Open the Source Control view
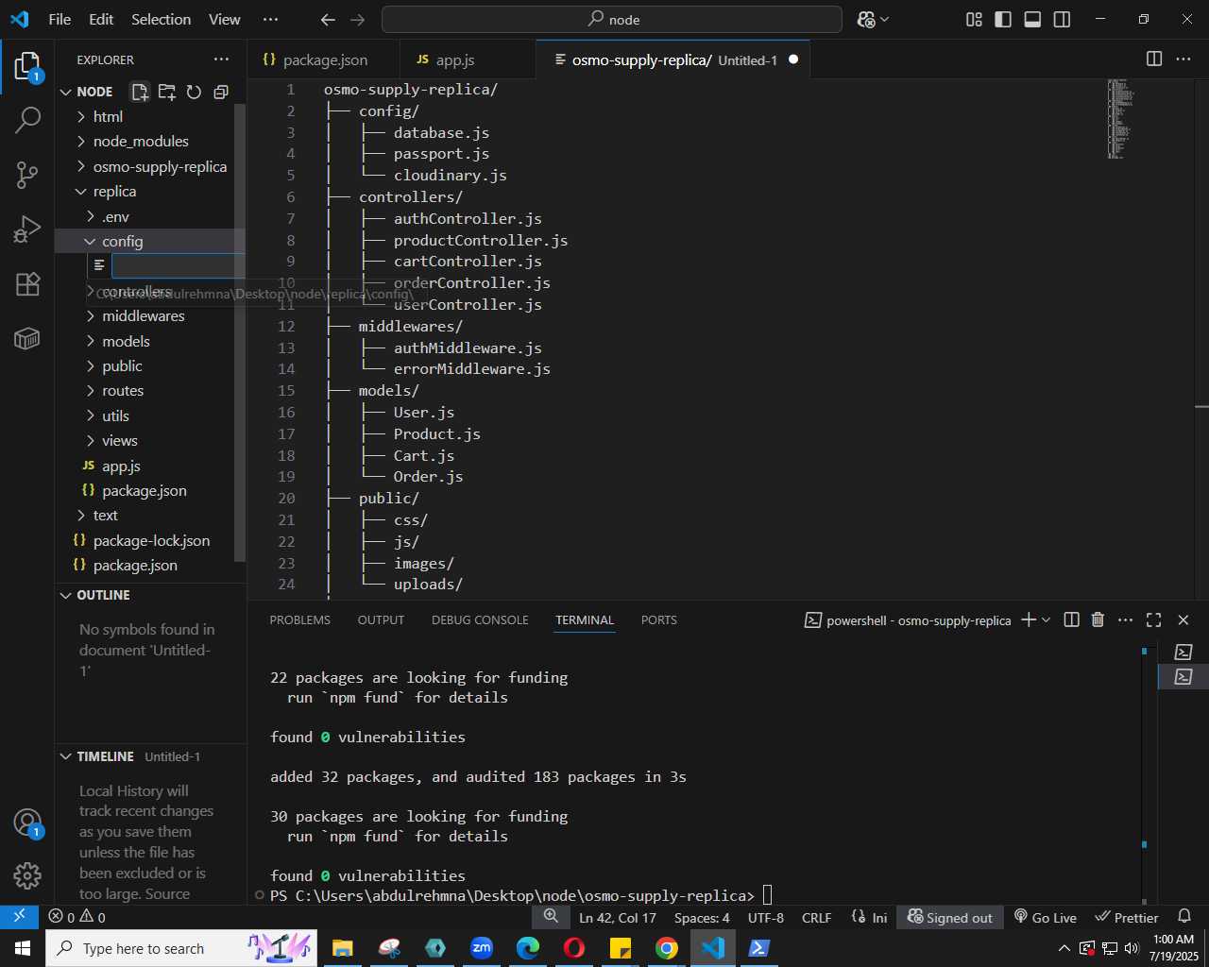 coord(27,175)
